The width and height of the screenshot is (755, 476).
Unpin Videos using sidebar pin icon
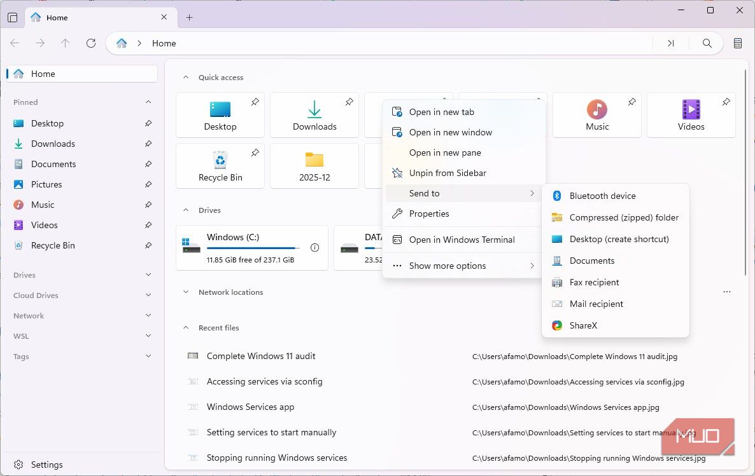[148, 225]
